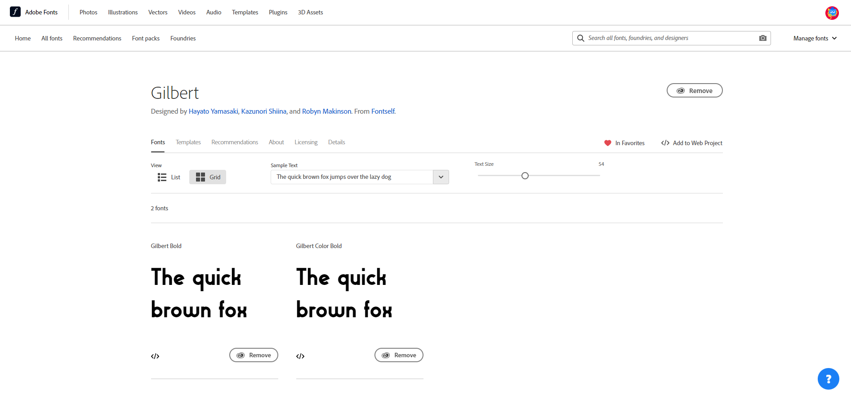The image size is (851, 395).
Task: Click the search magnifier icon
Action: coord(581,38)
